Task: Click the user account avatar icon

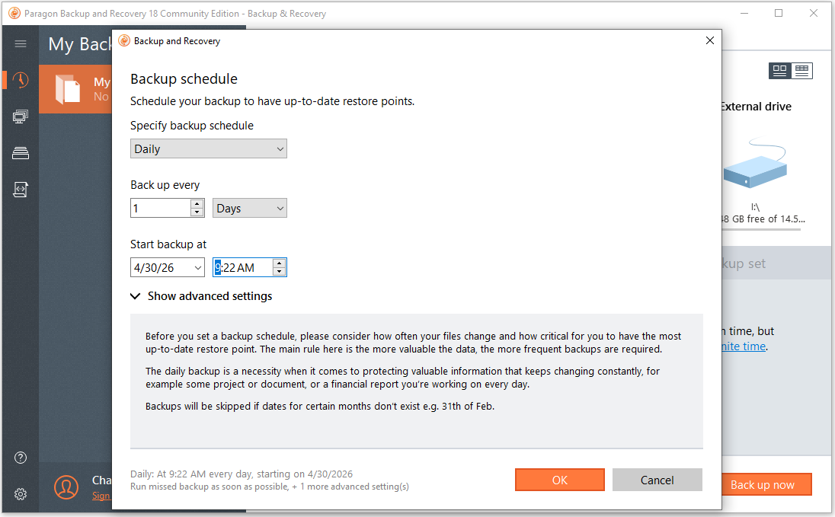Action: pyautogui.click(x=66, y=487)
